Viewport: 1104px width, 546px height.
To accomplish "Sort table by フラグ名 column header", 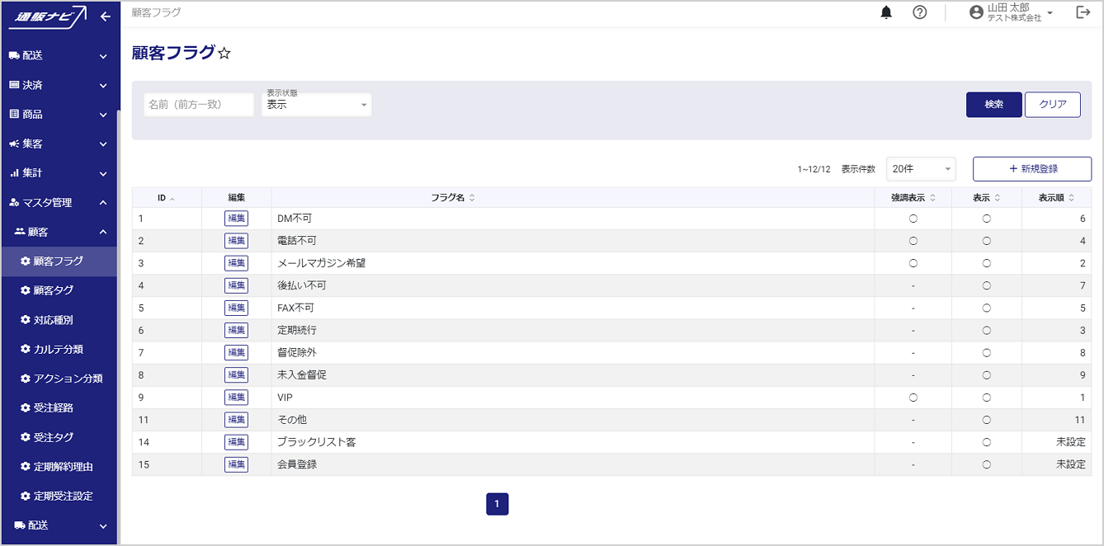I will coord(453,198).
